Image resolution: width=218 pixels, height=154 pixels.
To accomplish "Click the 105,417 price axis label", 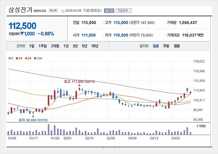I will pos(199,100).
